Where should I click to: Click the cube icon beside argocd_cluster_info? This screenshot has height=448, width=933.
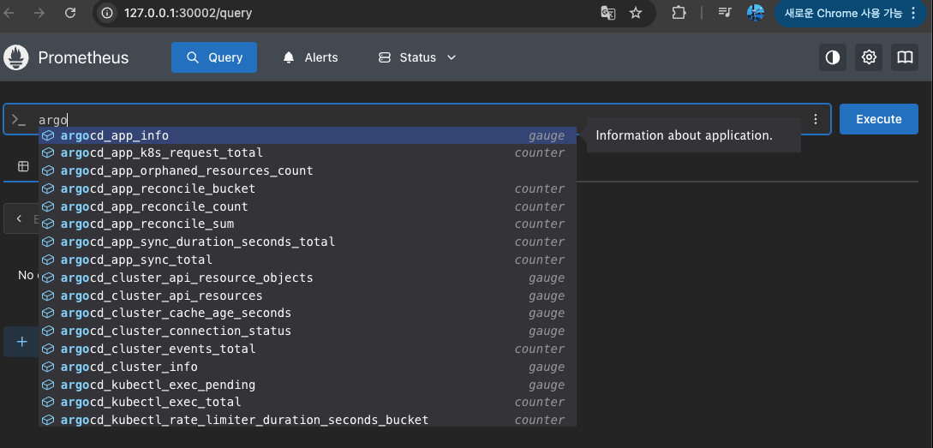tap(48, 367)
